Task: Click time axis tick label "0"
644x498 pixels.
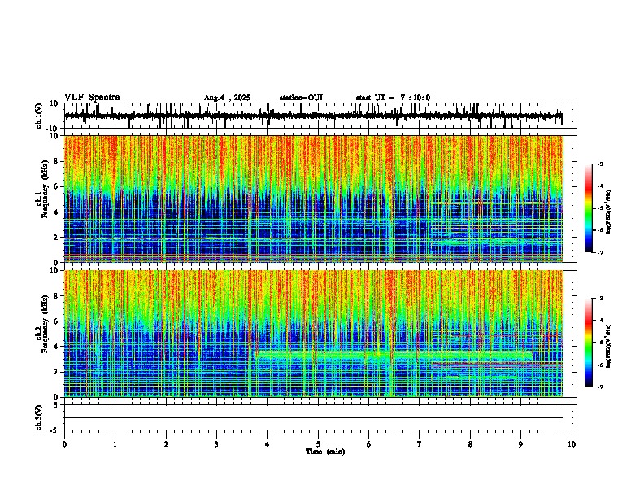Action: coord(64,444)
